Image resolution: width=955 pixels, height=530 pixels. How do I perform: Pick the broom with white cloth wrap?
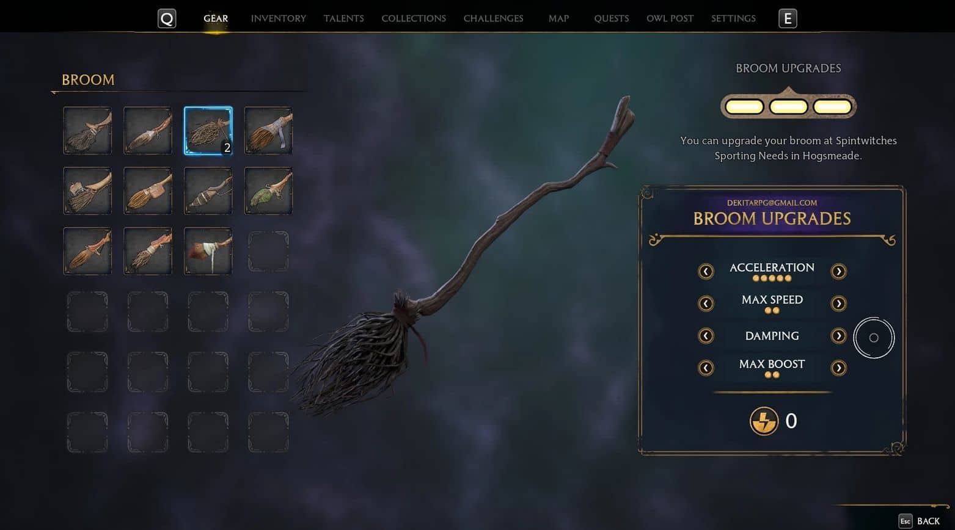(208, 251)
